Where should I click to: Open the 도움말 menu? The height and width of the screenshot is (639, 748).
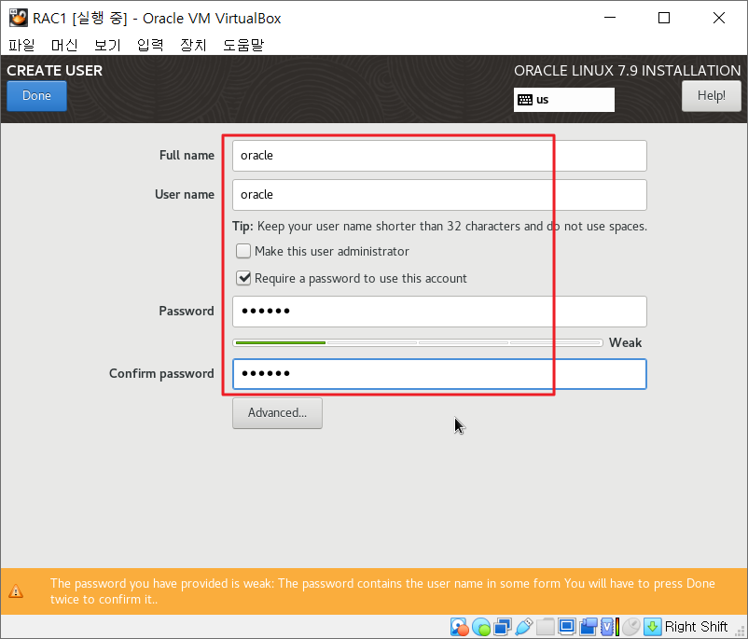(243, 45)
